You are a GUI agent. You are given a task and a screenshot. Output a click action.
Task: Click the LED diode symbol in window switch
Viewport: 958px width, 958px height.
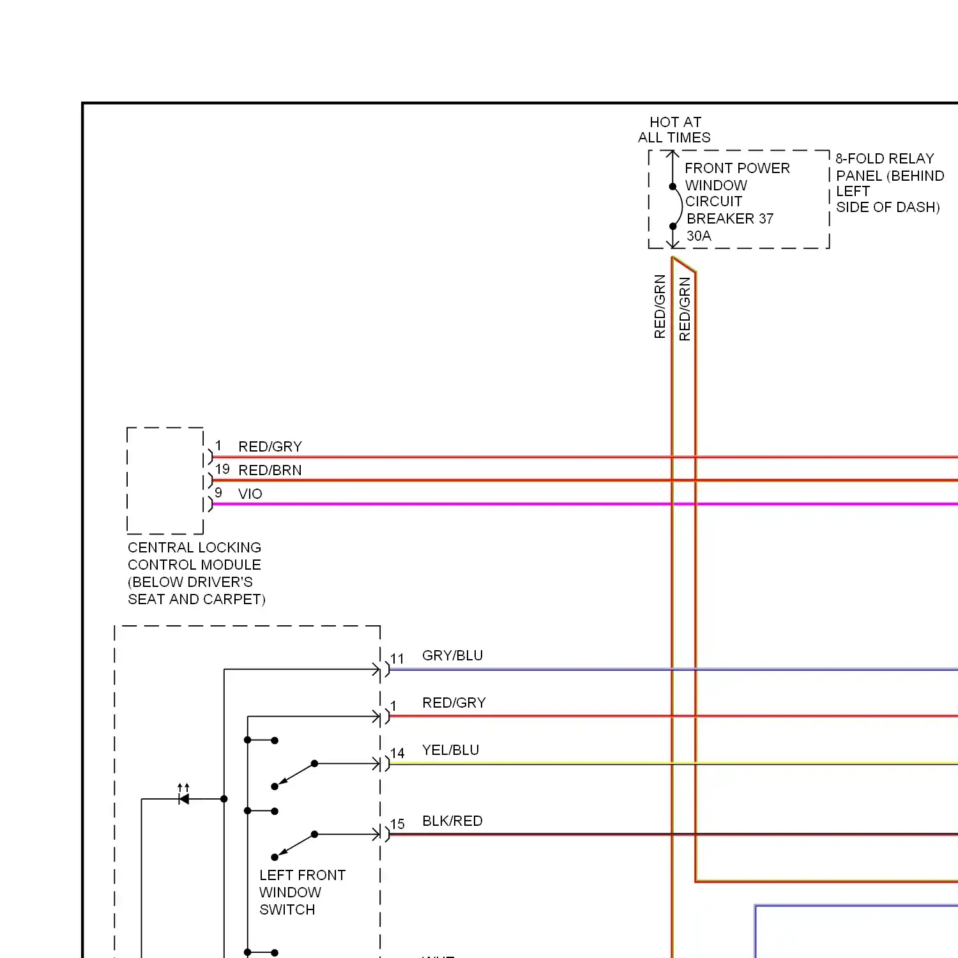(x=184, y=795)
